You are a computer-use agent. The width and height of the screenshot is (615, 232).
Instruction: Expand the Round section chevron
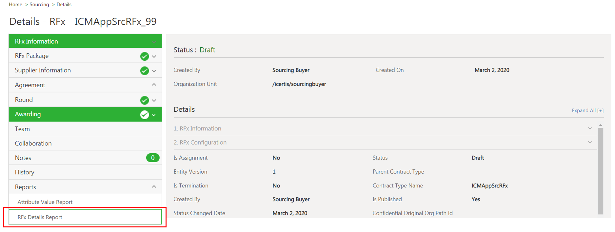154,100
